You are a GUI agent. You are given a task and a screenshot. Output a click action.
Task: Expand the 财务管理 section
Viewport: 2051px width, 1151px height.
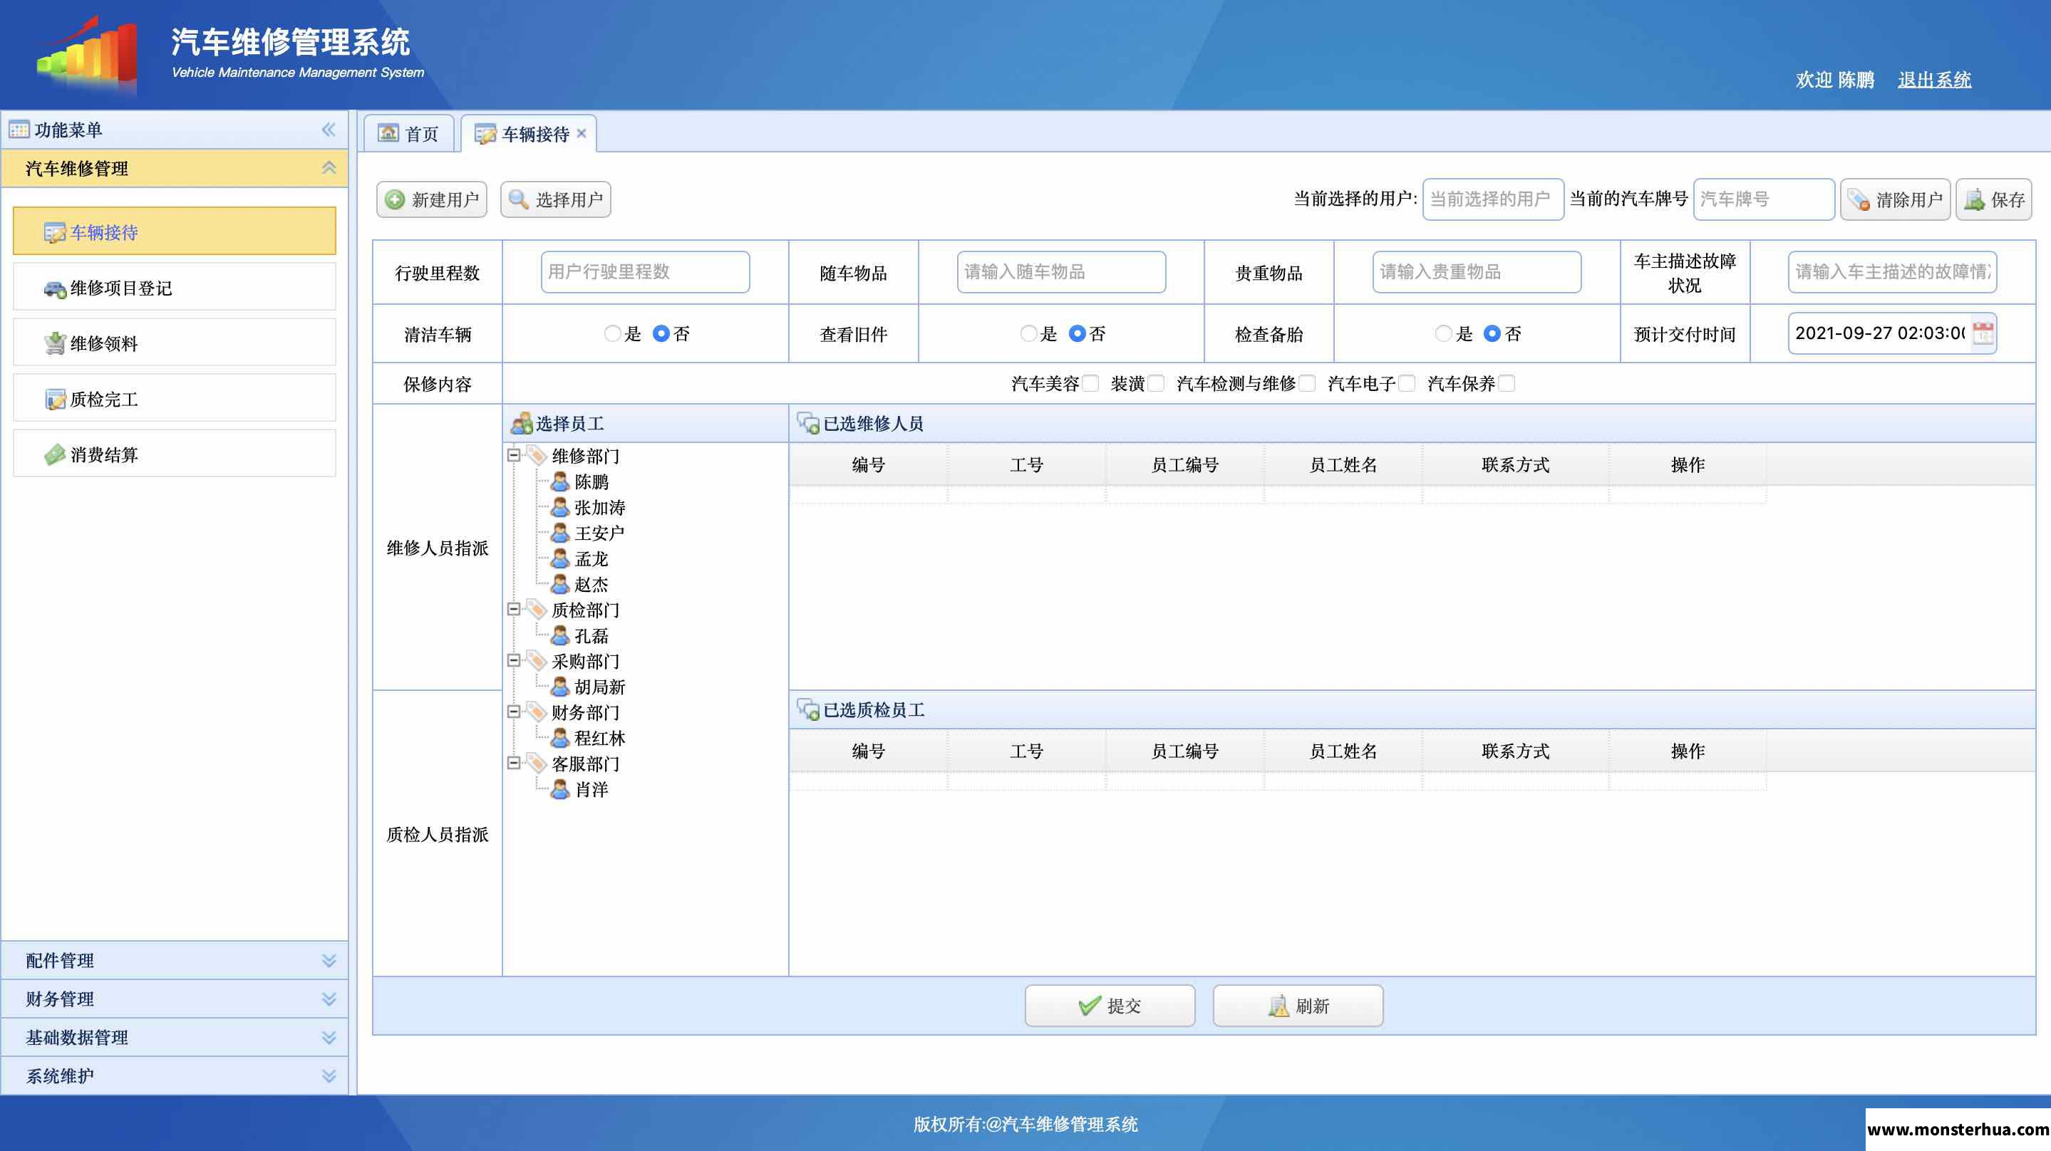tap(329, 998)
